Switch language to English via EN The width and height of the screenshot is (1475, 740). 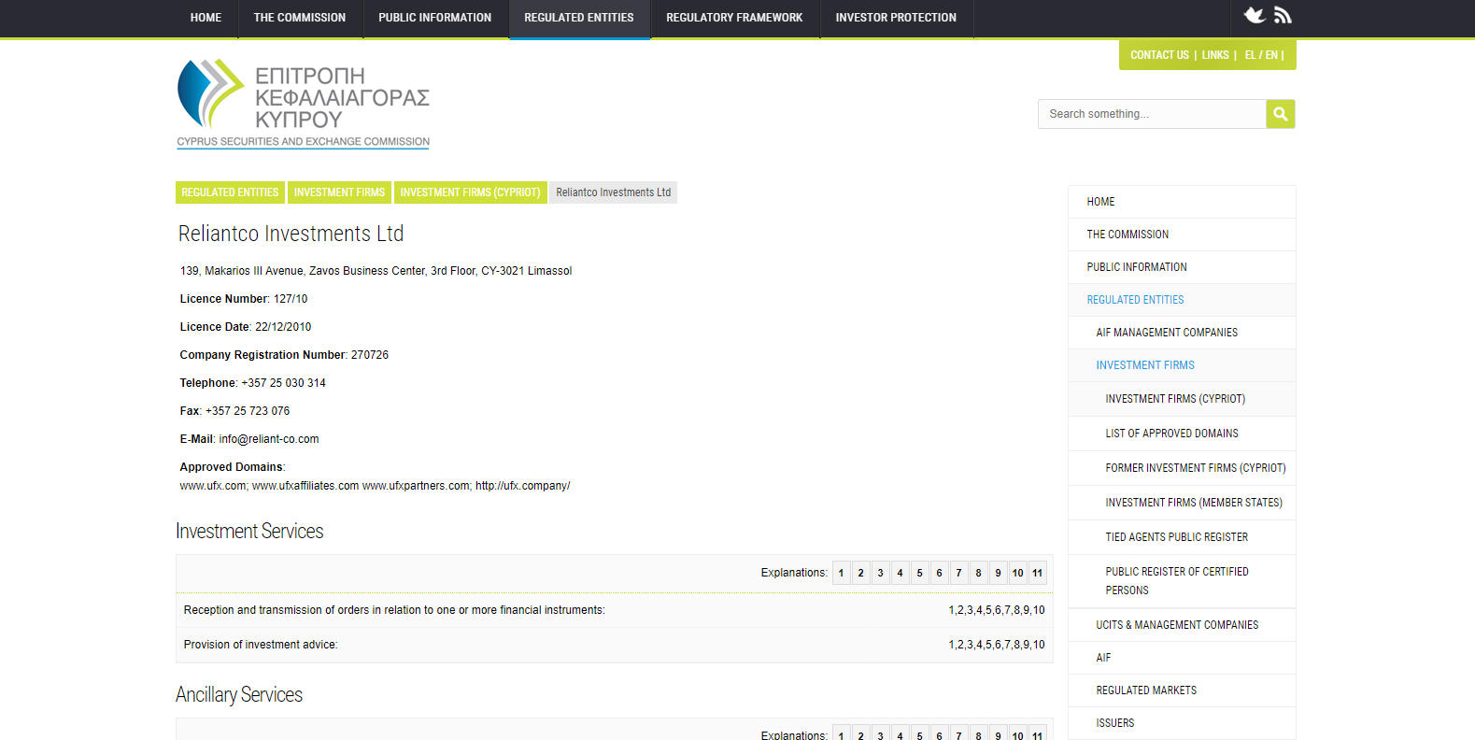1271,55
